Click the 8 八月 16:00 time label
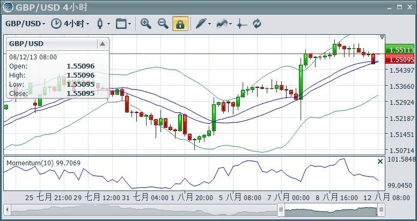The width and height of the screenshot is (417, 221). (x=336, y=197)
